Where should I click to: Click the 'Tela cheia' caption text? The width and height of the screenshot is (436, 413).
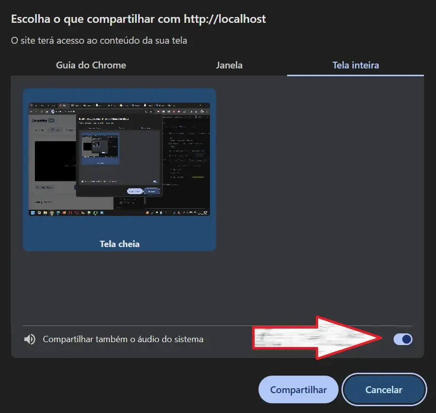tap(119, 244)
